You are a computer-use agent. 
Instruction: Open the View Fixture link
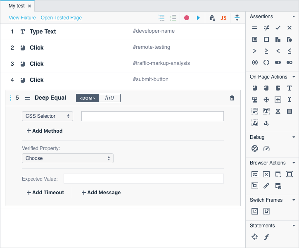(x=22, y=18)
